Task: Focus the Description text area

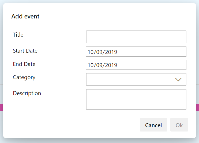Action: tap(136, 99)
